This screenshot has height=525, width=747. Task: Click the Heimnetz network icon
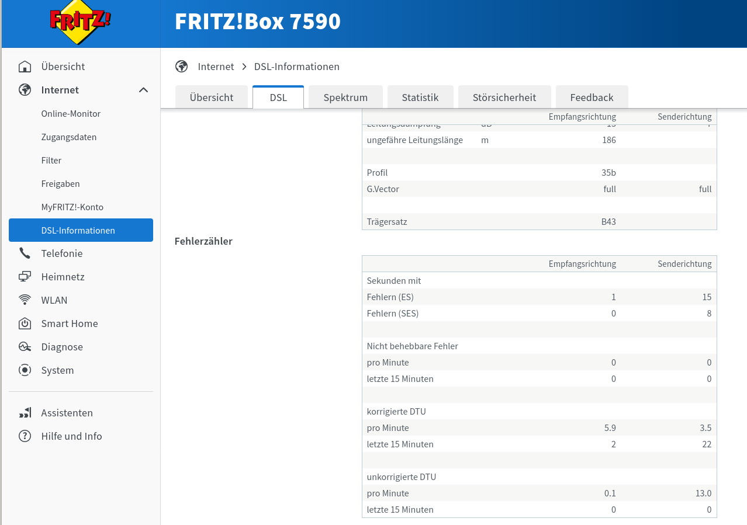[x=25, y=277]
